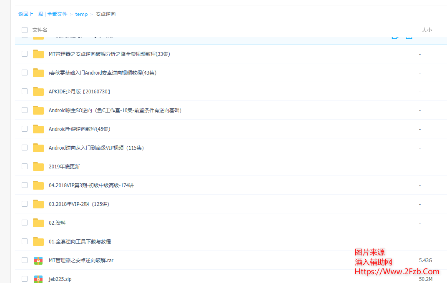Check the box for Android手游逆向教程(45集)
Image resolution: width=447 pixels, height=283 pixels.
(x=25, y=129)
